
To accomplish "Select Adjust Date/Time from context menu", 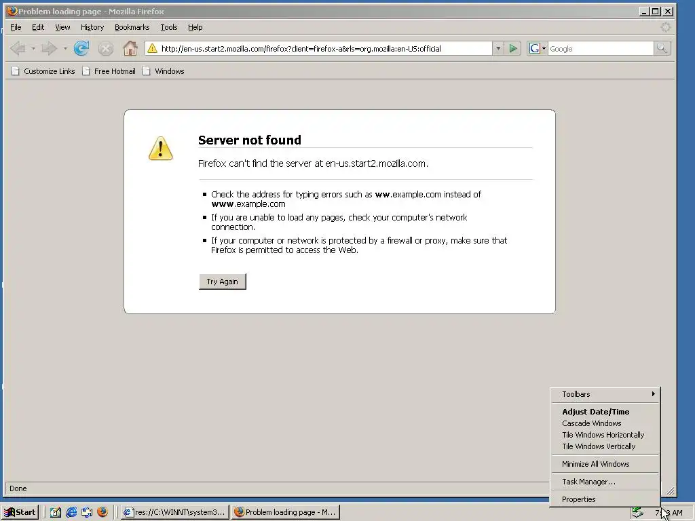I will pos(605,412).
